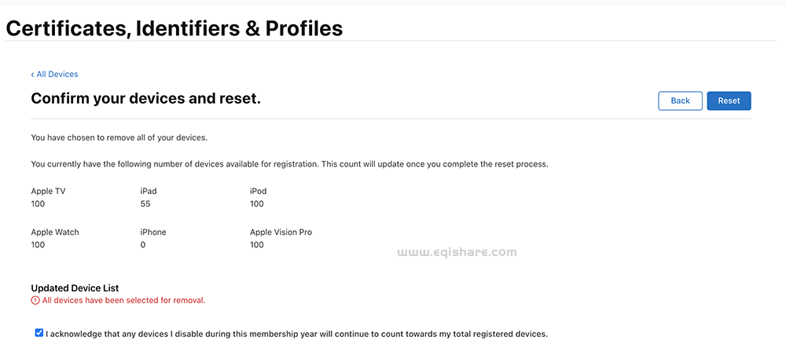This screenshot has height=362, width=786.
Task: Select the iPad device label
Action: click(149, 191)
